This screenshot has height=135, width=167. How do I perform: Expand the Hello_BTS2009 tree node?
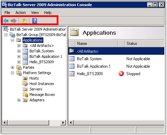[19, 62]
